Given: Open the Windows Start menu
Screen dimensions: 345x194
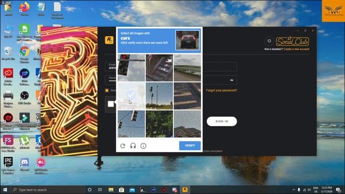Looking at the screenshot, I should (5, 190).
